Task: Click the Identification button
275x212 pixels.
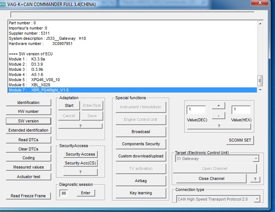Action: coord(28,102)
